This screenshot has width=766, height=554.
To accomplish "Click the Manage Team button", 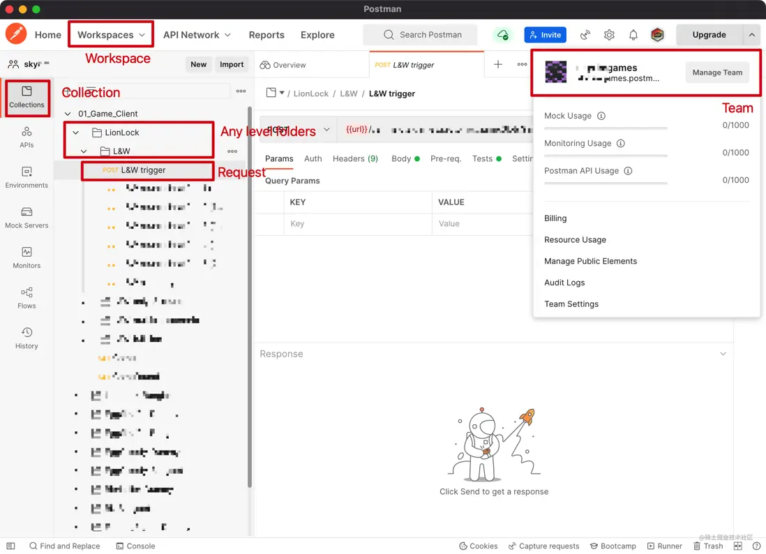I will [717, 73].
